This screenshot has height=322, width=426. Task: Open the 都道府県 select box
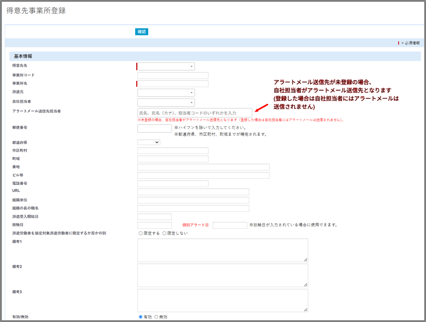point(148,142)
